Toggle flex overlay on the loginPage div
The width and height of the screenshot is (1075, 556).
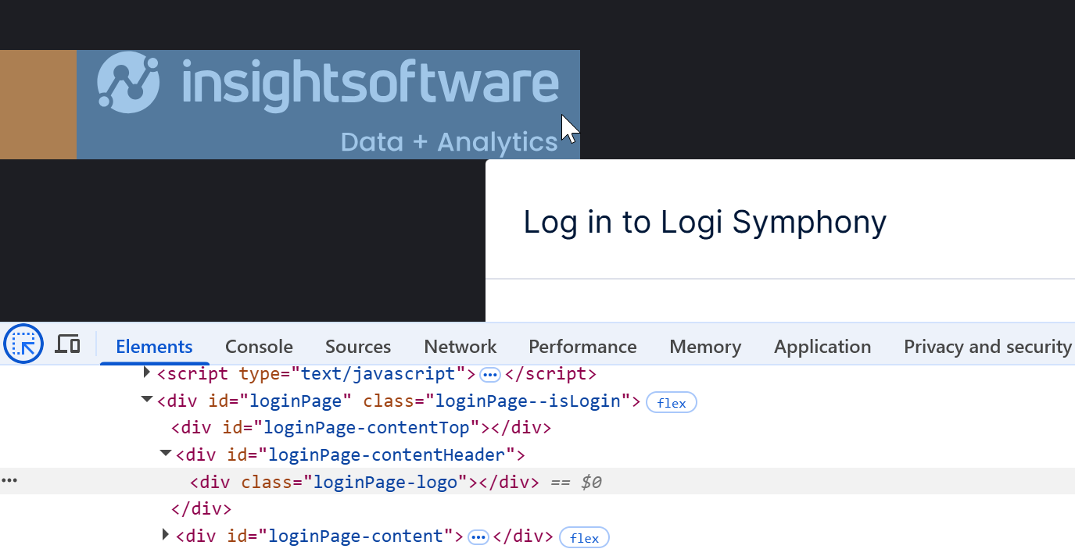point(671,402)
